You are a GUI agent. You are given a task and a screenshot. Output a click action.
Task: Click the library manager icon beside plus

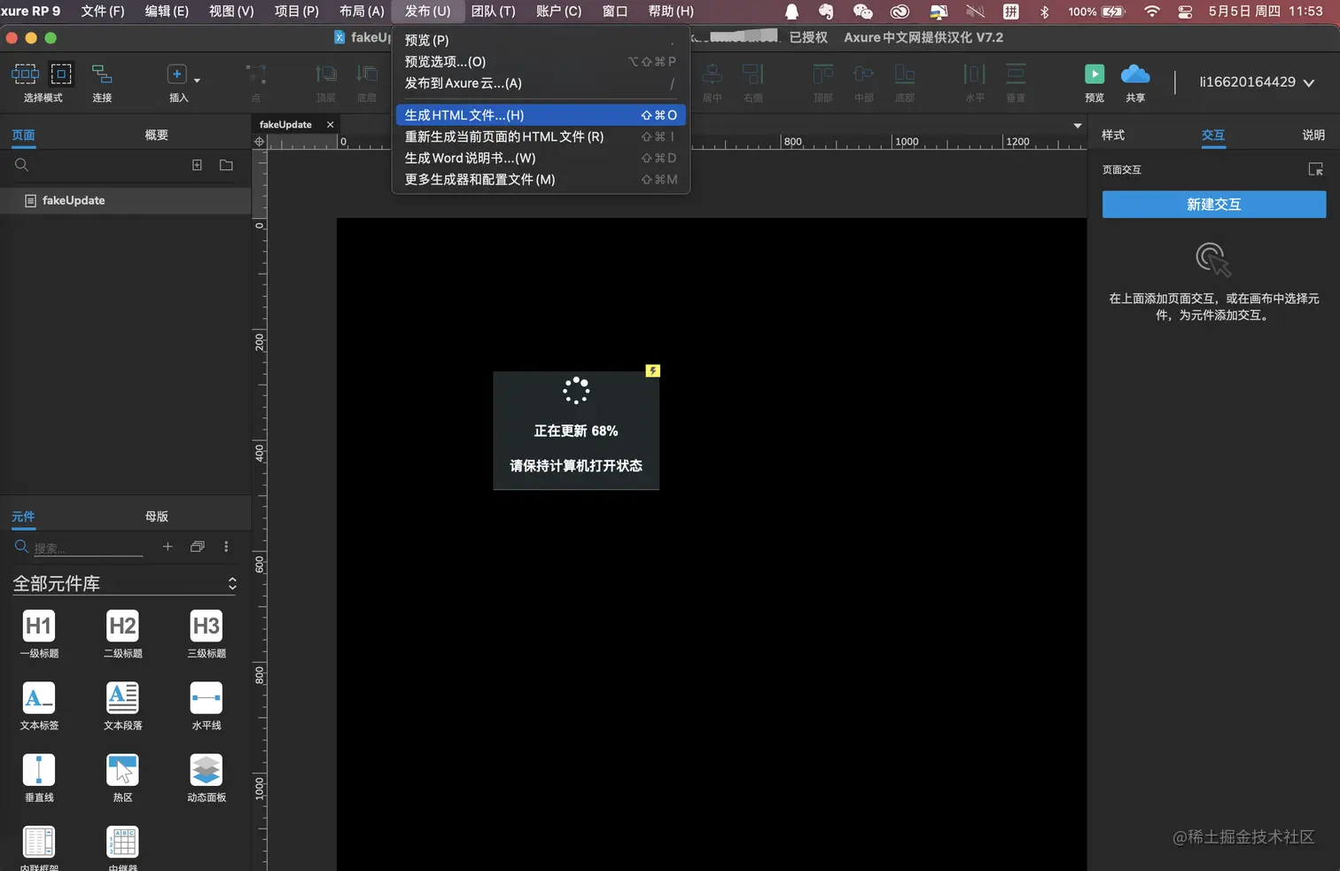pos(198,547)
